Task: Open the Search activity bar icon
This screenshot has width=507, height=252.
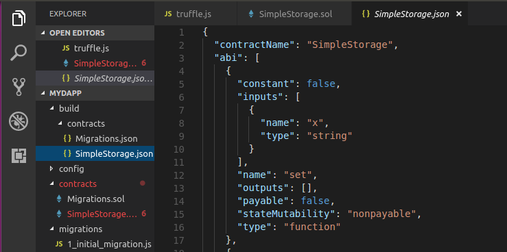Action: pyautogui.click(x=19, y=53)
